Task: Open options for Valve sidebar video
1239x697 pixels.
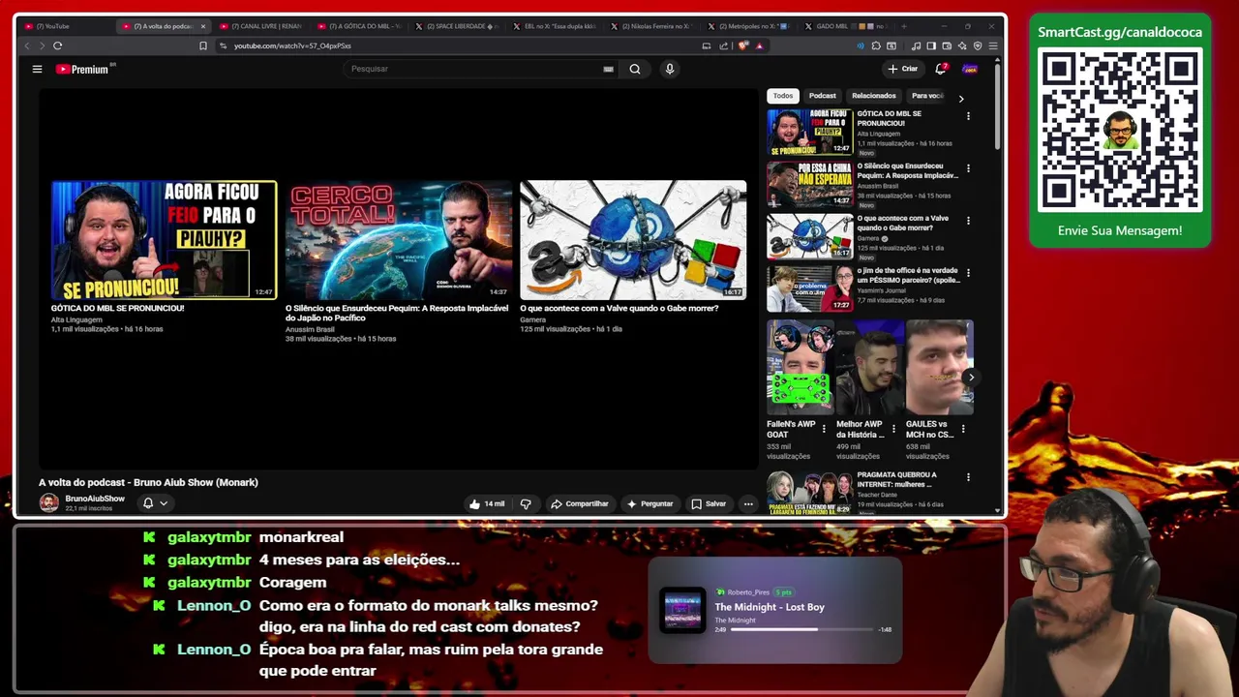Action: pos(968,221)
